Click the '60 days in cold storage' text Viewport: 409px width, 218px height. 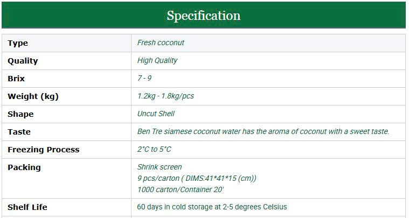pos(212,207)
